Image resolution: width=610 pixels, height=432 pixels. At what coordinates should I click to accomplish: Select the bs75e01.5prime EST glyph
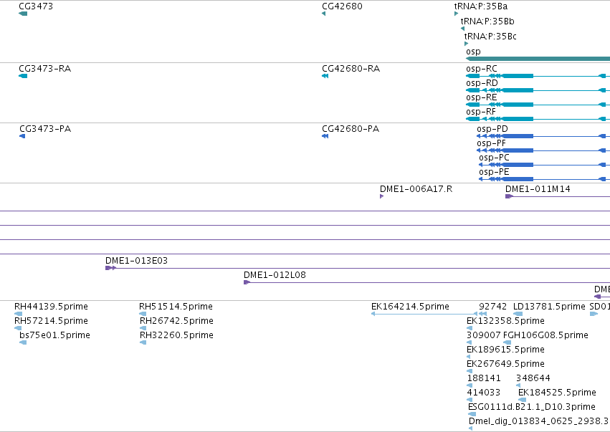tap(23, 342)
